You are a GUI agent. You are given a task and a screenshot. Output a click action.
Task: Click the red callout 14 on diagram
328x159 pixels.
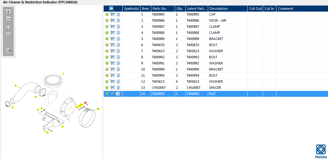pyautogui.click(x=85, y=103)
